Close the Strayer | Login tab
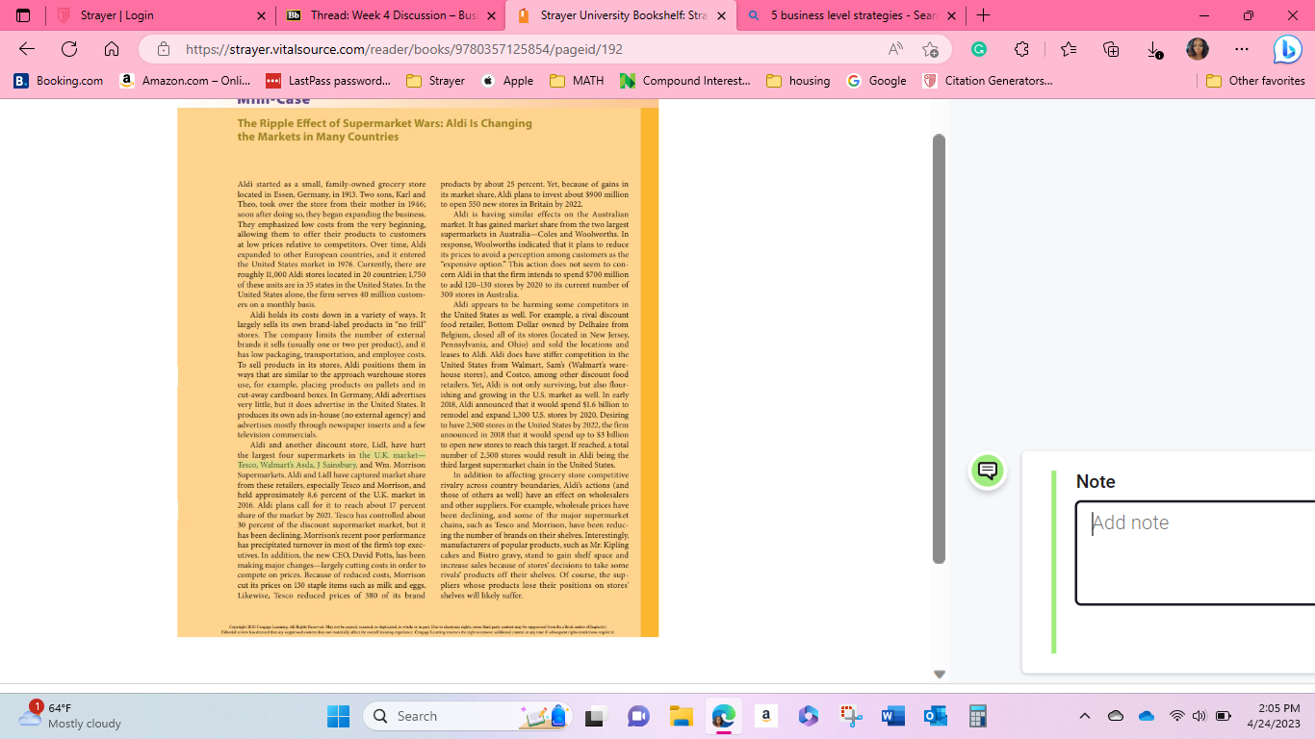 click(x=262, y=15)
